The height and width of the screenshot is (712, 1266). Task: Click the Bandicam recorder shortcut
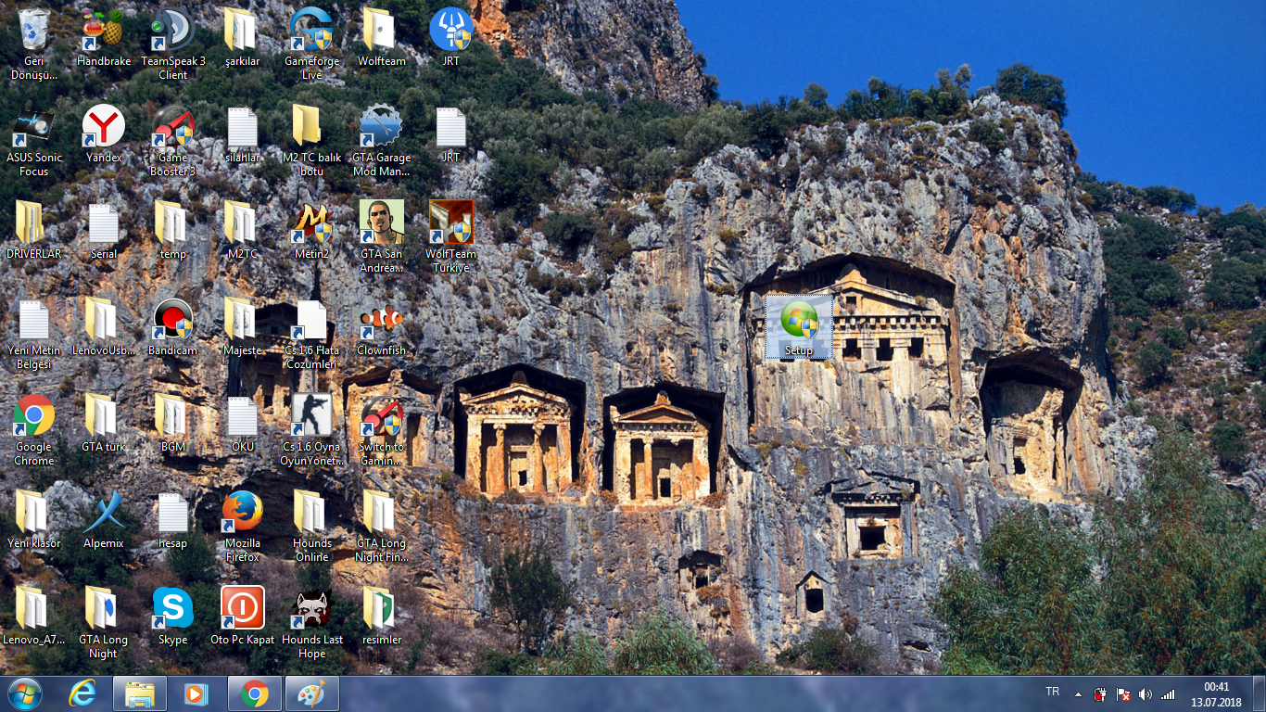173,327
